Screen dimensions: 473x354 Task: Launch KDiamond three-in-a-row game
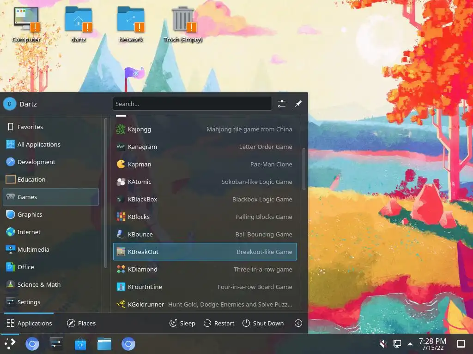pos(205,269)
